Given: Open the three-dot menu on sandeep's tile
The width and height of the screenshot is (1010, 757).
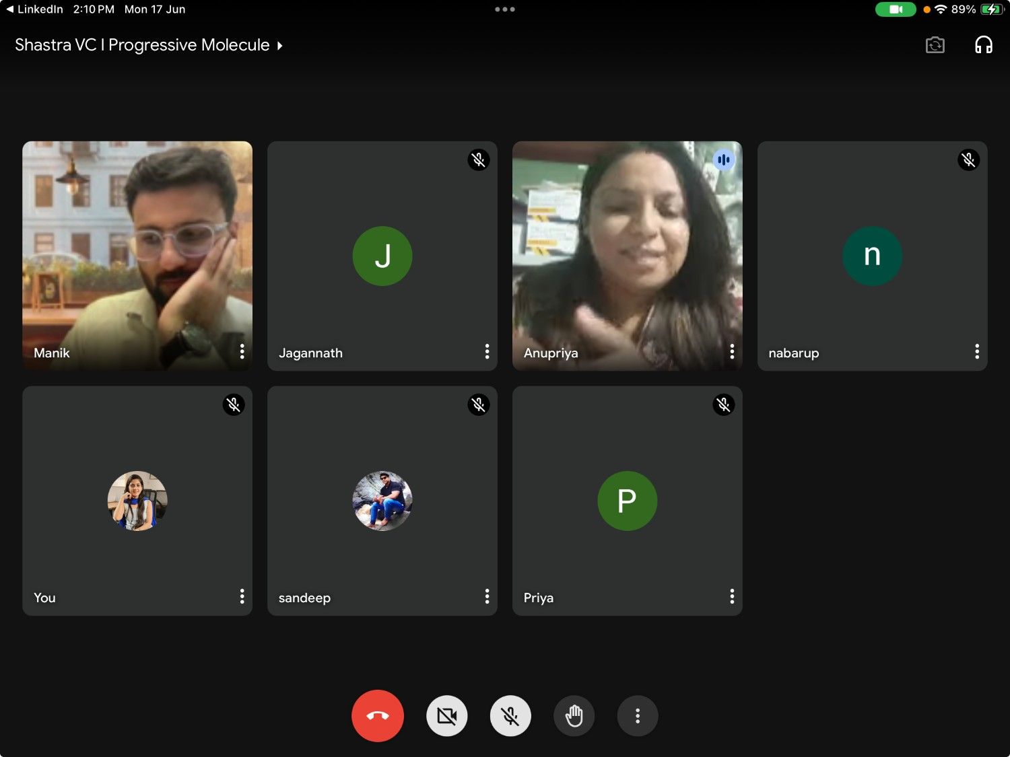Looking at the screenshot, I should pyautogui.click(x=487, y=596).
